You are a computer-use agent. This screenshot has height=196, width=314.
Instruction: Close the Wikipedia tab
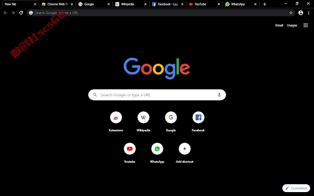point(145,4)
